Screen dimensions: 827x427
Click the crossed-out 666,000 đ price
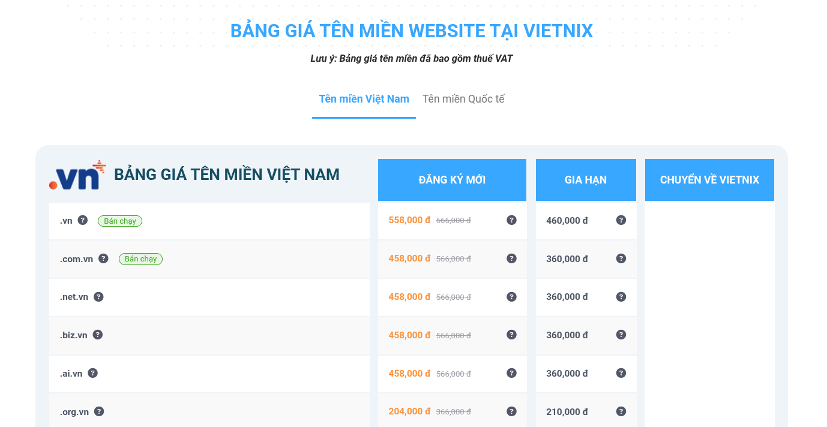[453, 221]
